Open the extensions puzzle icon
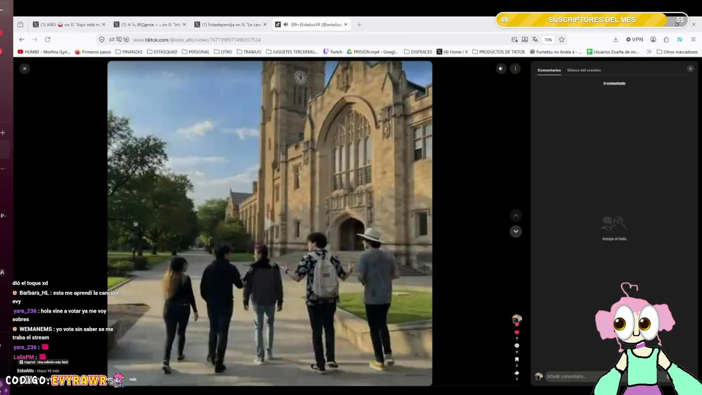This screenshot has width=702, height=395. tap(666, 39)
